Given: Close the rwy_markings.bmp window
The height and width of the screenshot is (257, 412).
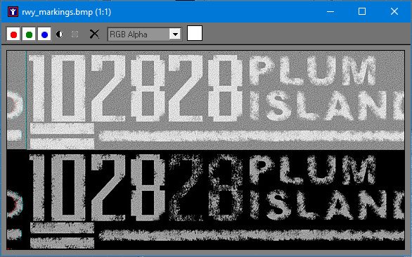Looking at the screenshot, I should coord(394,11).
